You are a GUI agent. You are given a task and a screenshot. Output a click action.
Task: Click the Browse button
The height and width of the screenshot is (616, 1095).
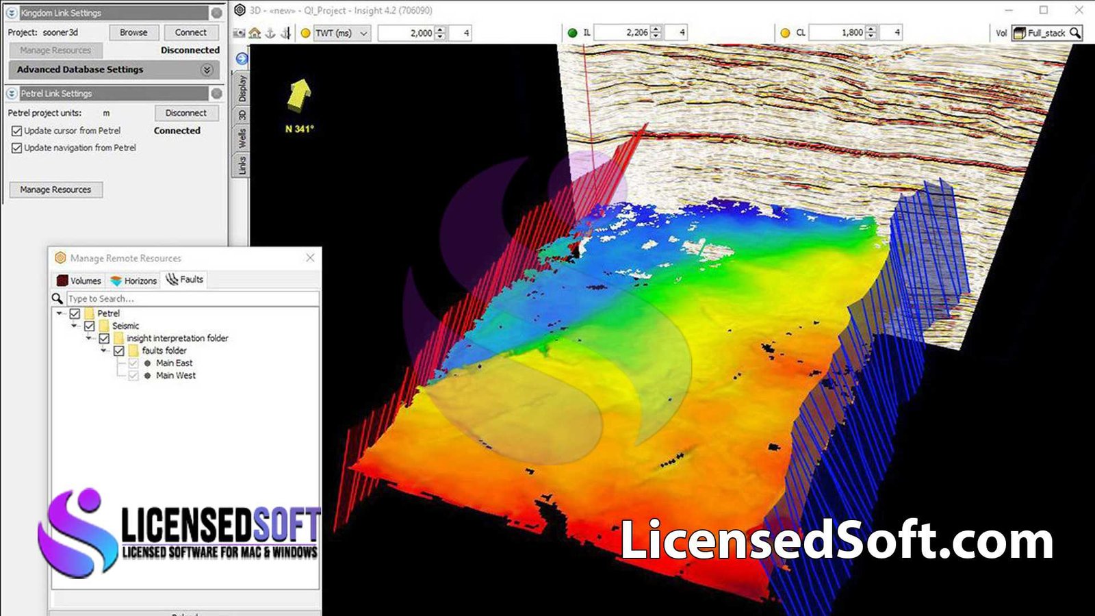pyautogui.click(x=133, y=32)
